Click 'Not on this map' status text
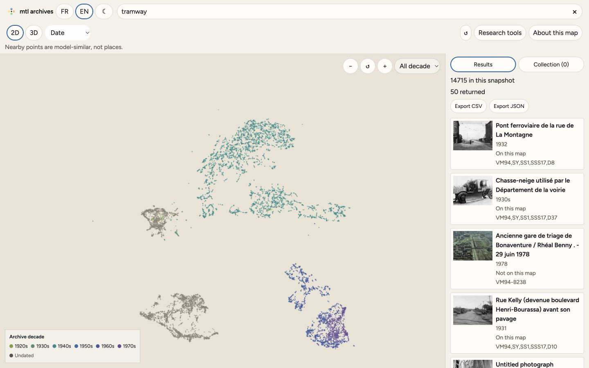589x368 pixels. tap(515, 273)
